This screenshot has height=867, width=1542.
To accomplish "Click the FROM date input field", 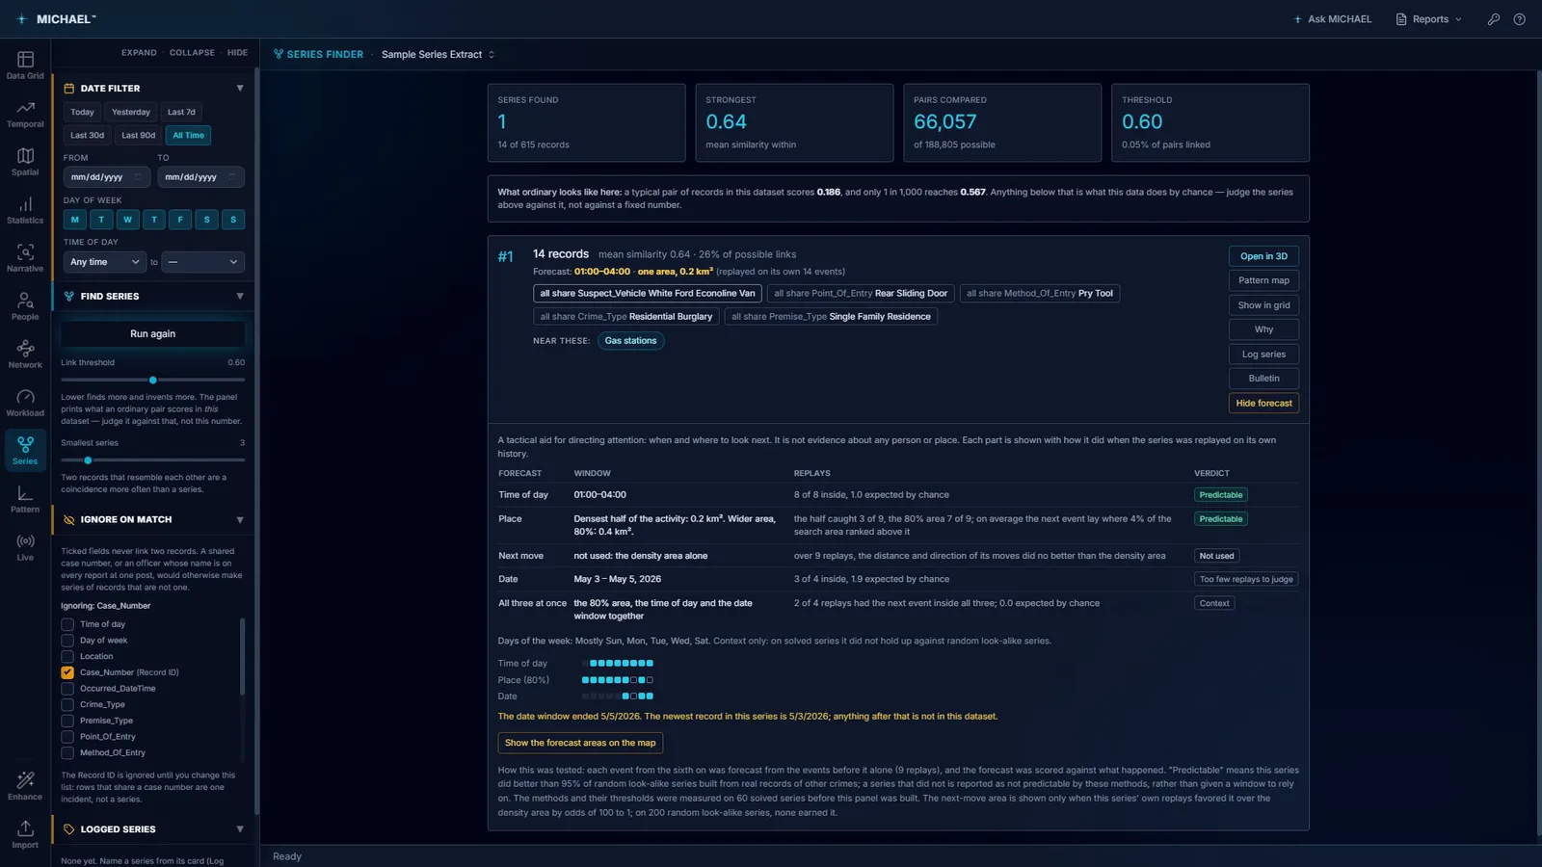I will (107, 177).
